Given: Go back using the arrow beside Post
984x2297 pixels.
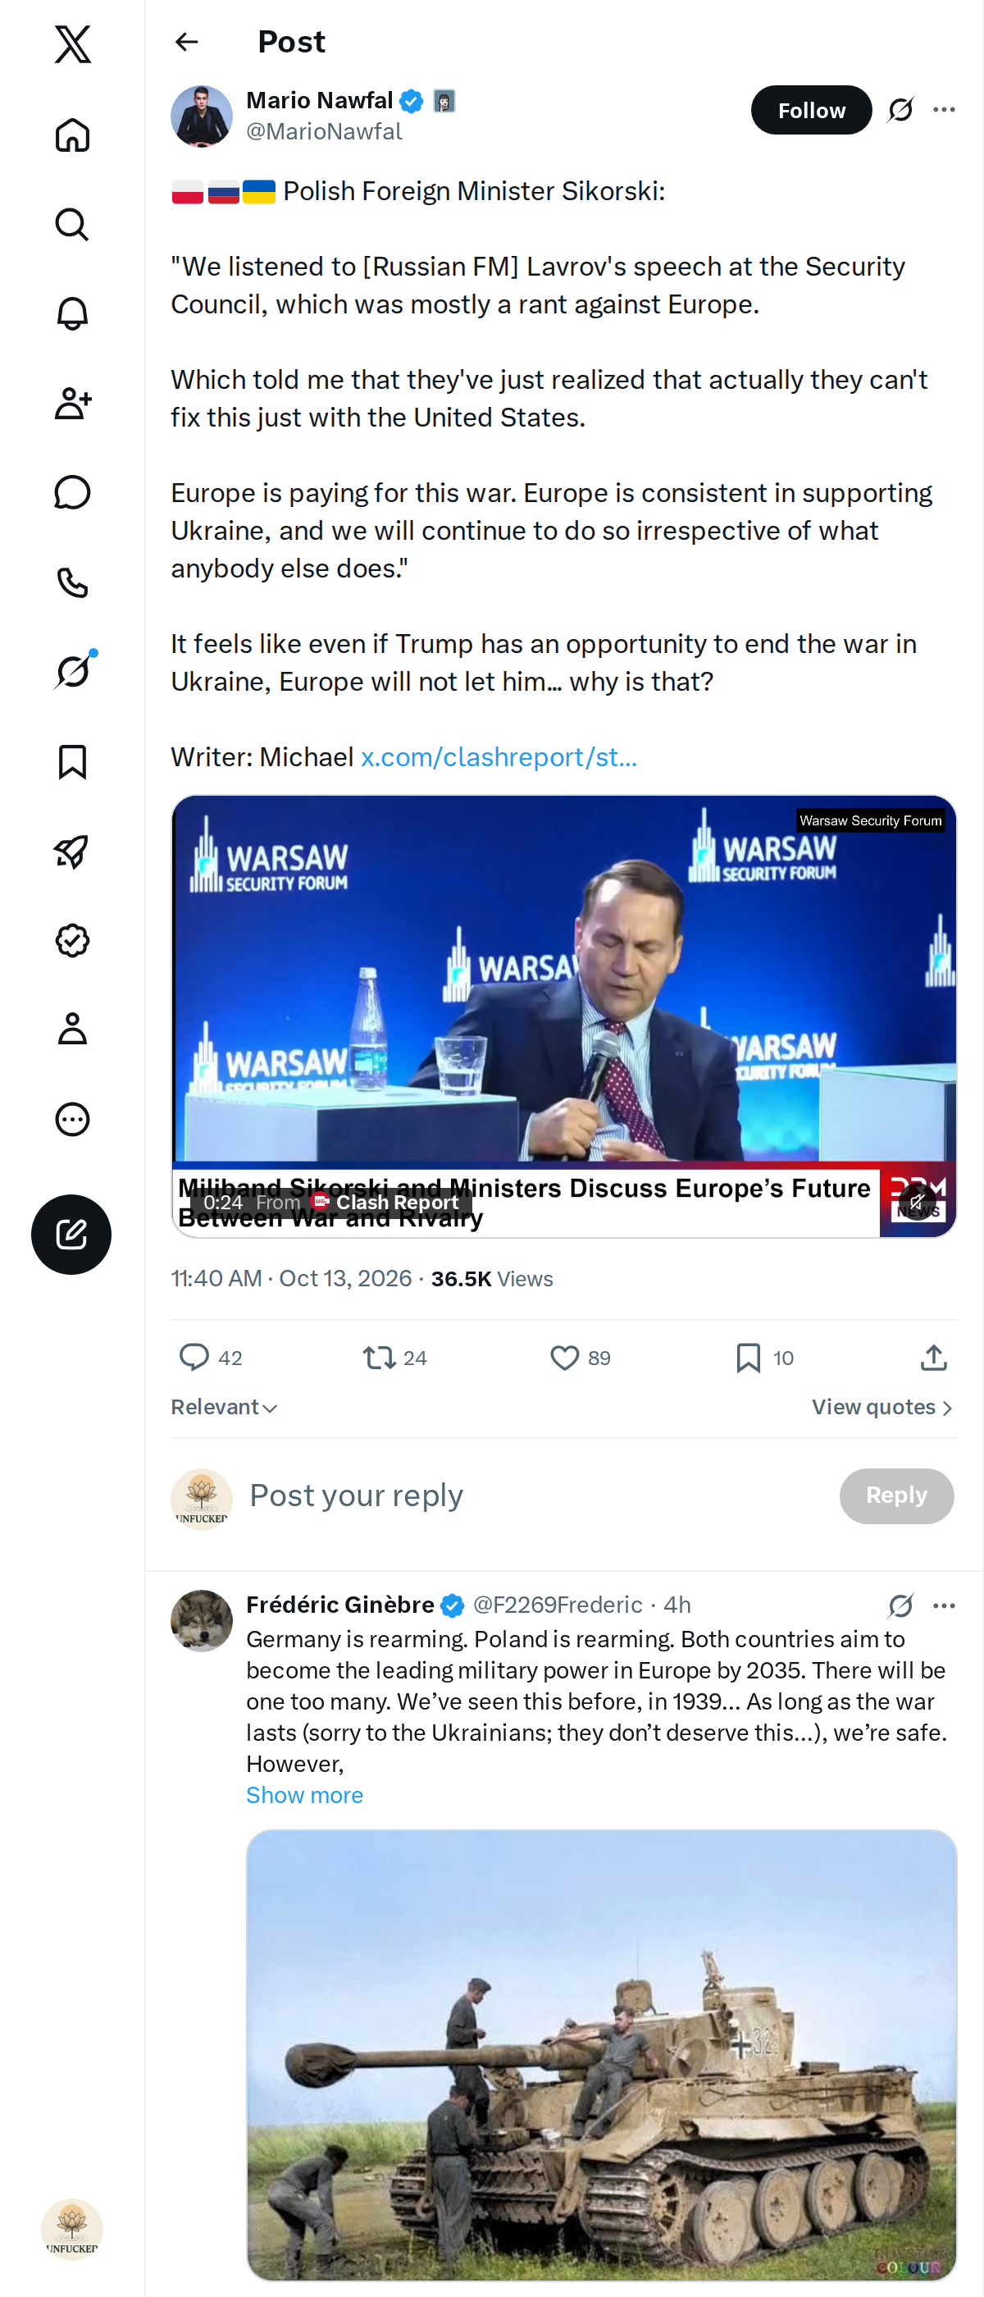Looking at the screenshot, I should click(186, 42).
